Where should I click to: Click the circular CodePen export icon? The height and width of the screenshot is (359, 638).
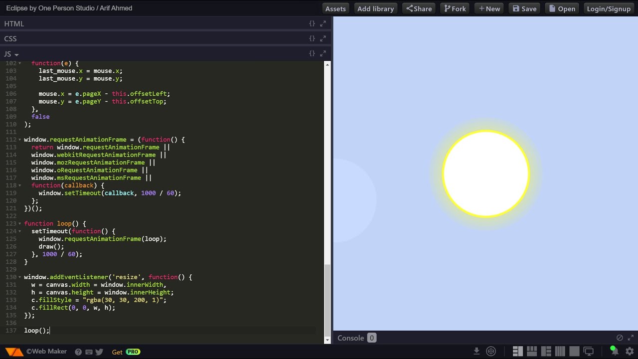491,351
